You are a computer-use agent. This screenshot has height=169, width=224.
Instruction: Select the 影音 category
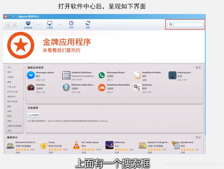(x=9, y=116)
